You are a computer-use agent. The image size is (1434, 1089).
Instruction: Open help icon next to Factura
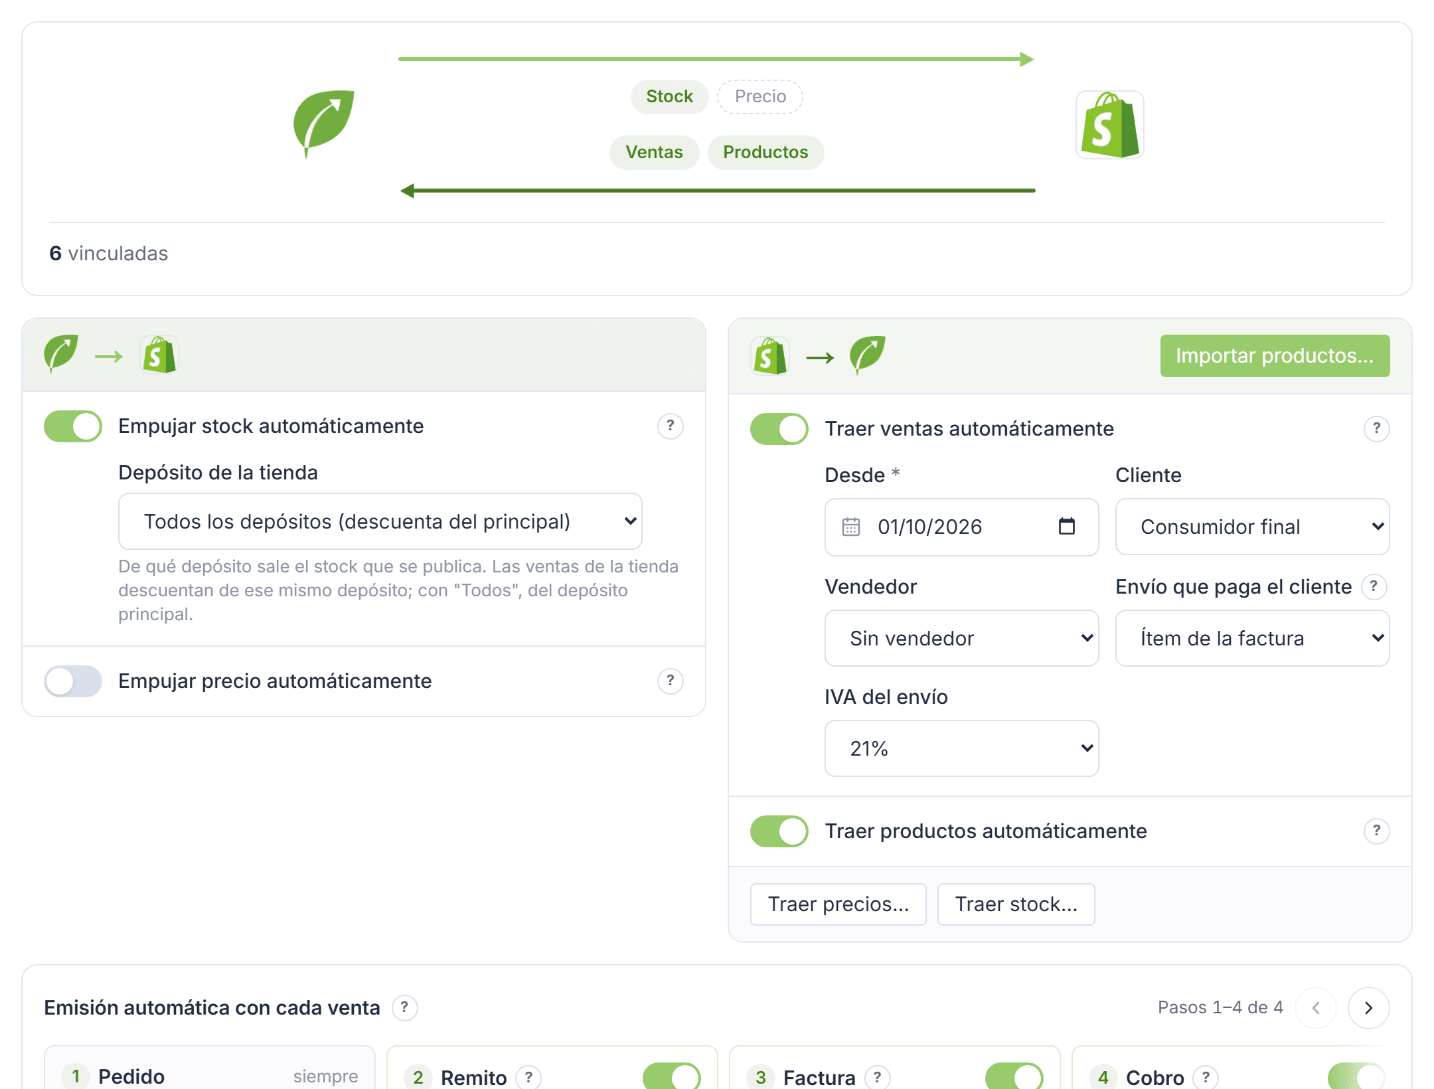click(x=877, y=1077)
